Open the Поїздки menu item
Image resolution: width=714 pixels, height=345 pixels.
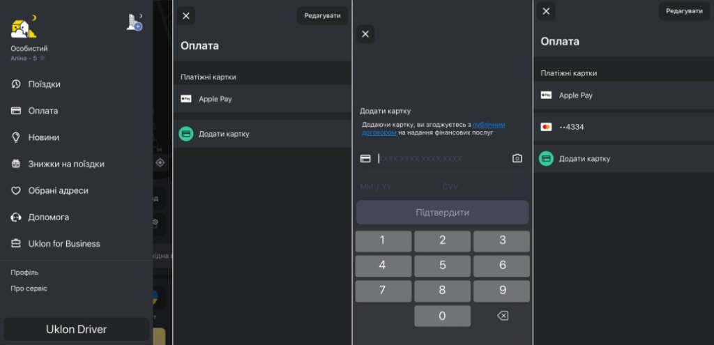44,84
